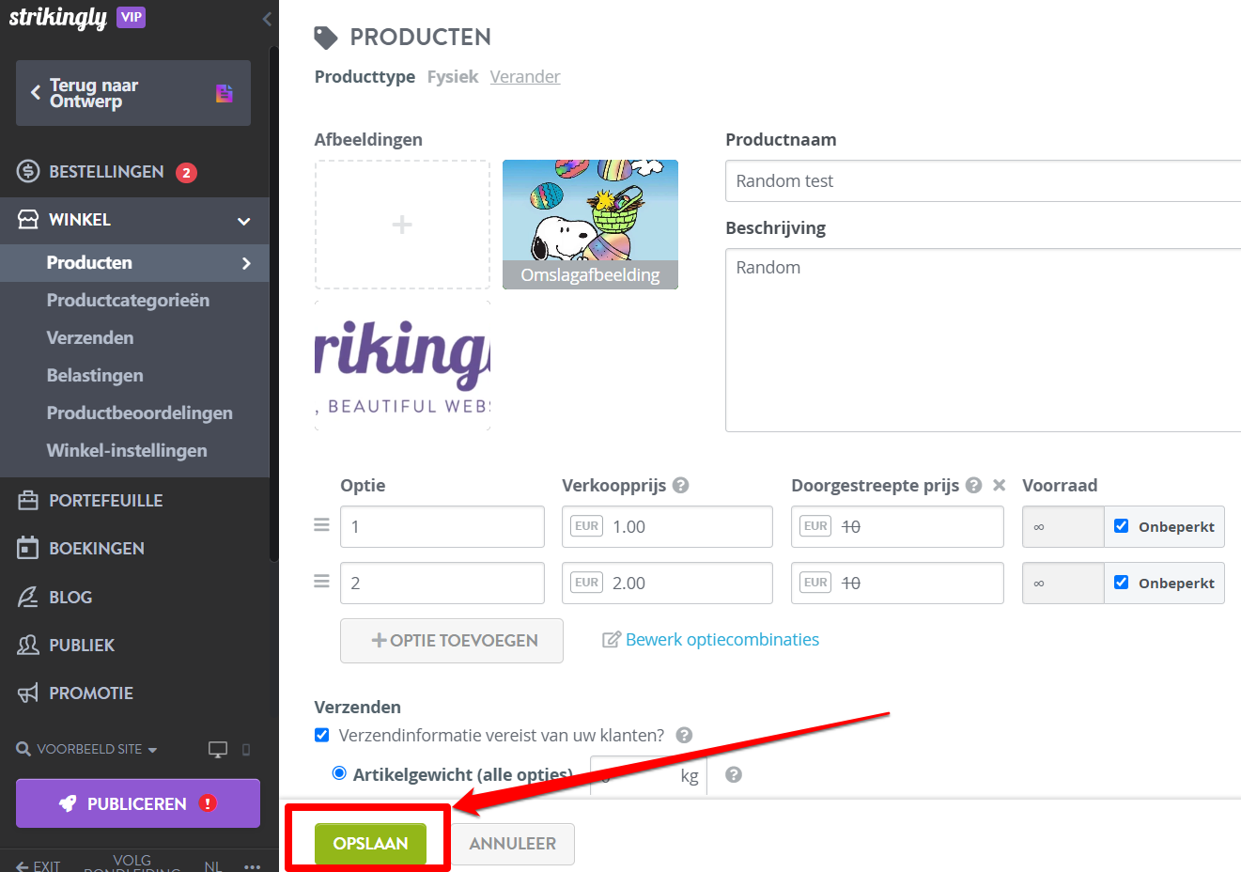The height and width of the screenshot is (872, 1241).
Task: Uncheck Onbeperkt for option 1
Action: (1122, 526)
